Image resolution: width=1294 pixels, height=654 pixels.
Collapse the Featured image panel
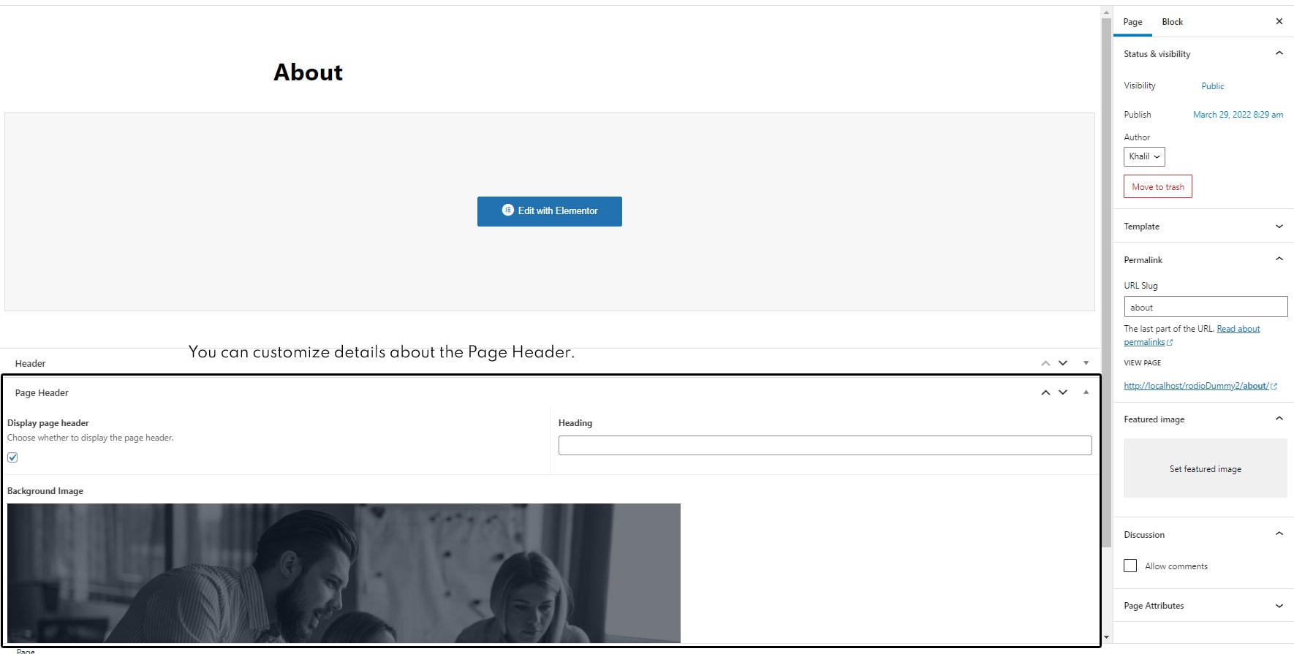click(x=1279, y=419)
